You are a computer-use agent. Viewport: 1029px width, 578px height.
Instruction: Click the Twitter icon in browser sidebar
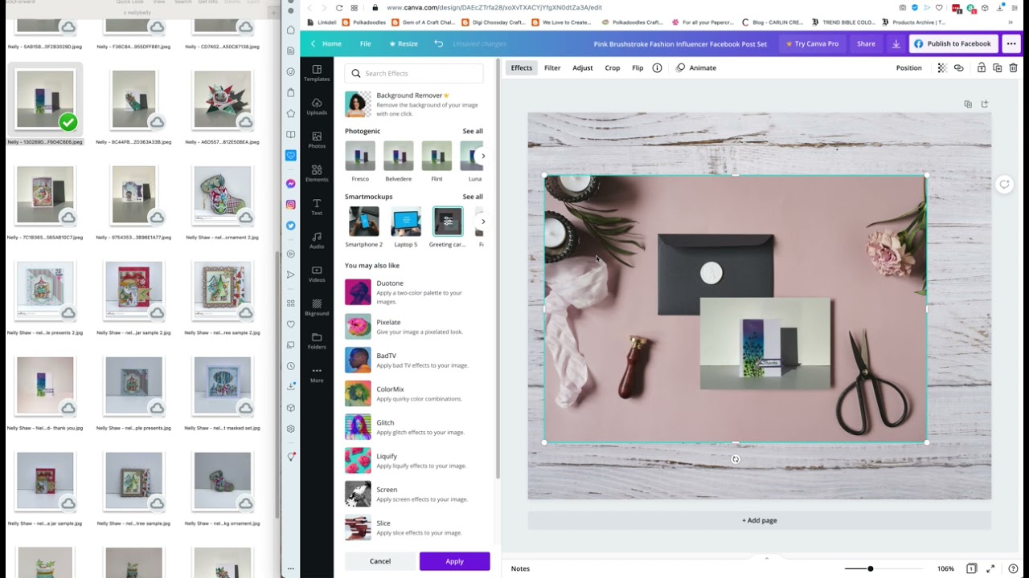point(290,226)
